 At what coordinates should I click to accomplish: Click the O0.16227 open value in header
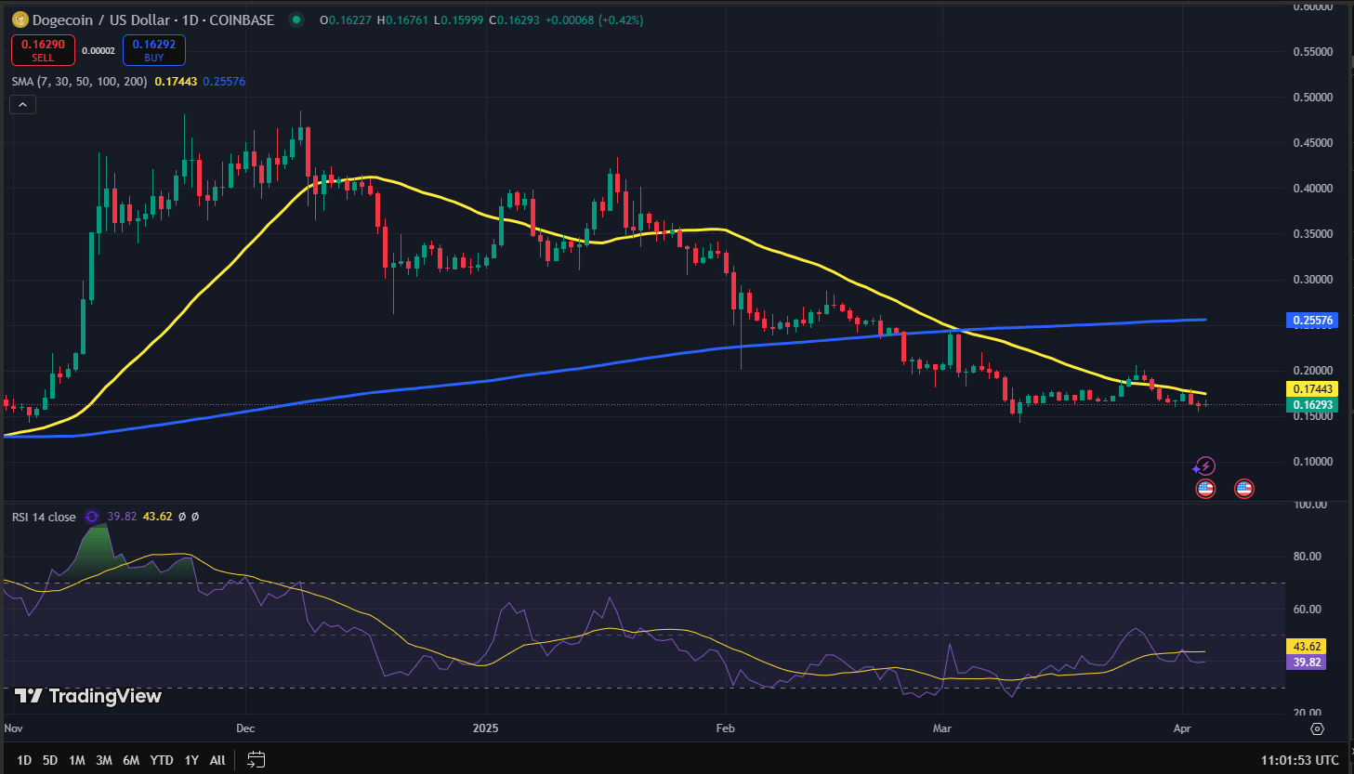point(346,20)
